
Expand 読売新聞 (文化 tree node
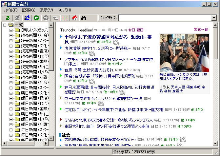click(11, 46)
